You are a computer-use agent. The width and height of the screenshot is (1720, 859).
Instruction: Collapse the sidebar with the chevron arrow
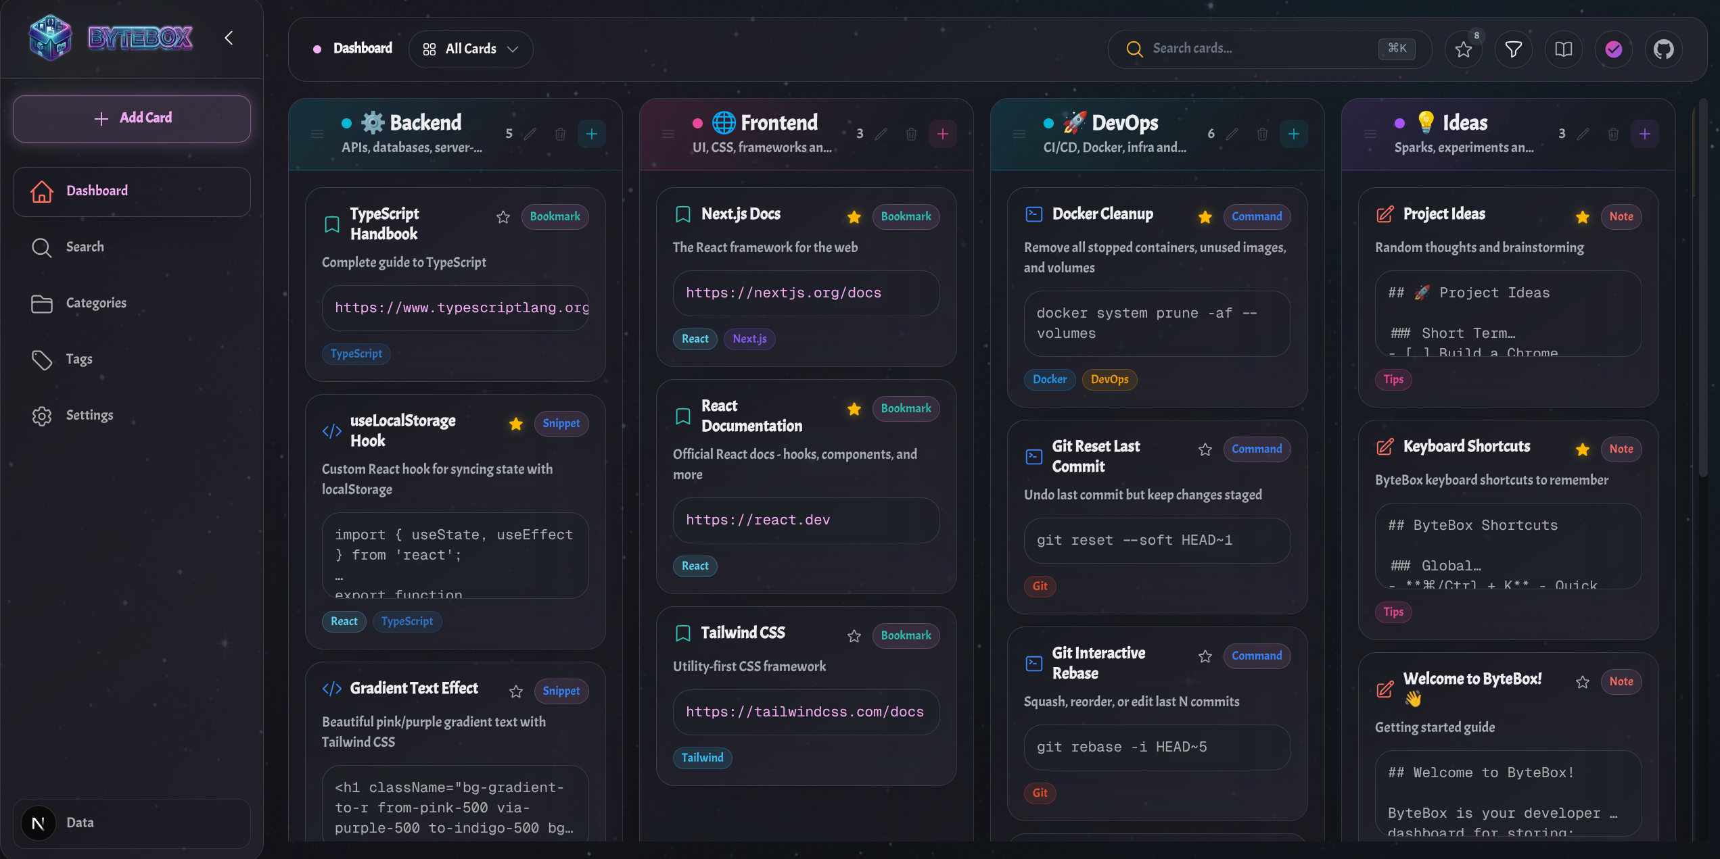[x=228, y=38]
